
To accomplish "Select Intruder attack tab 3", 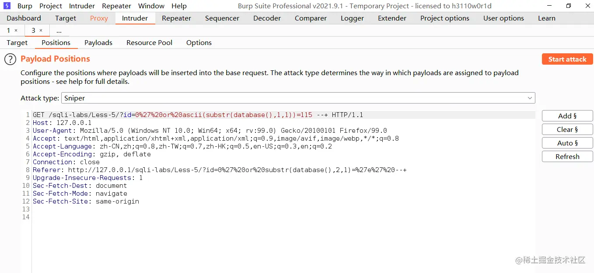I will pos(33,31).
